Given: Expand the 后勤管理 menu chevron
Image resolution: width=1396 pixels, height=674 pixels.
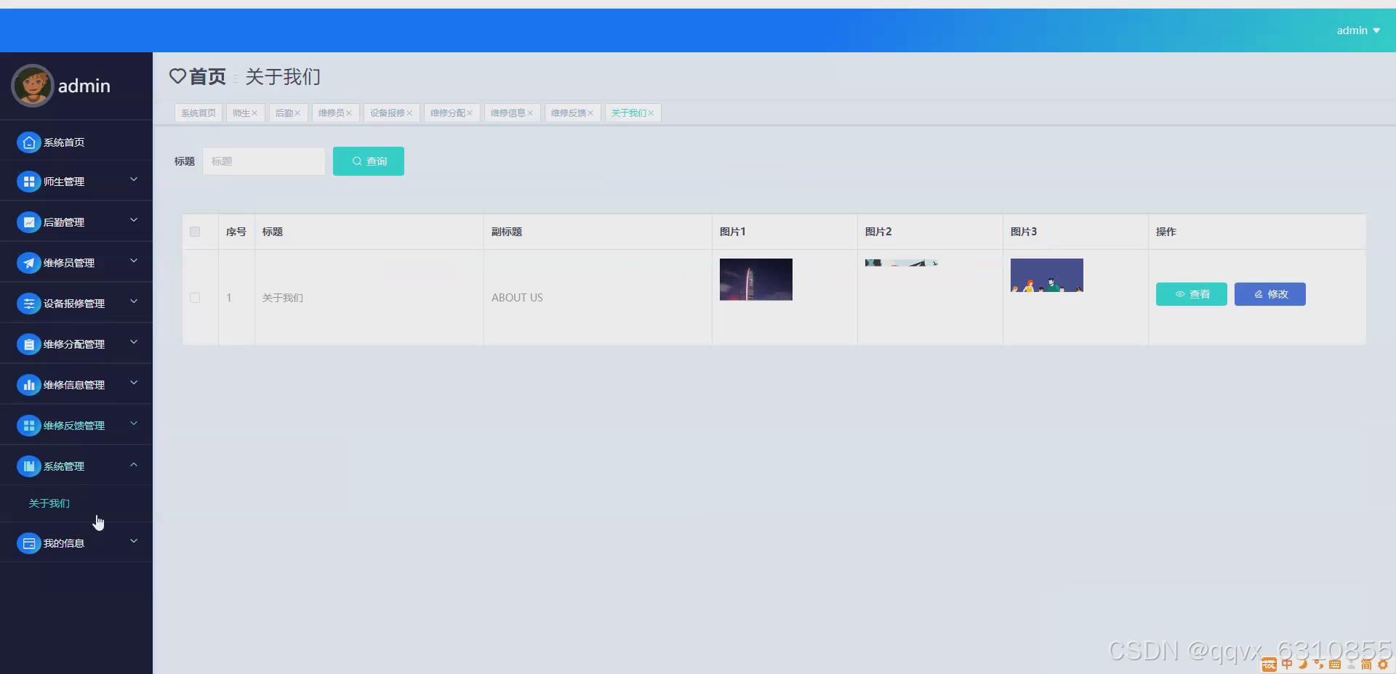Looking at the screenshot, I should (x=134, y=220).
